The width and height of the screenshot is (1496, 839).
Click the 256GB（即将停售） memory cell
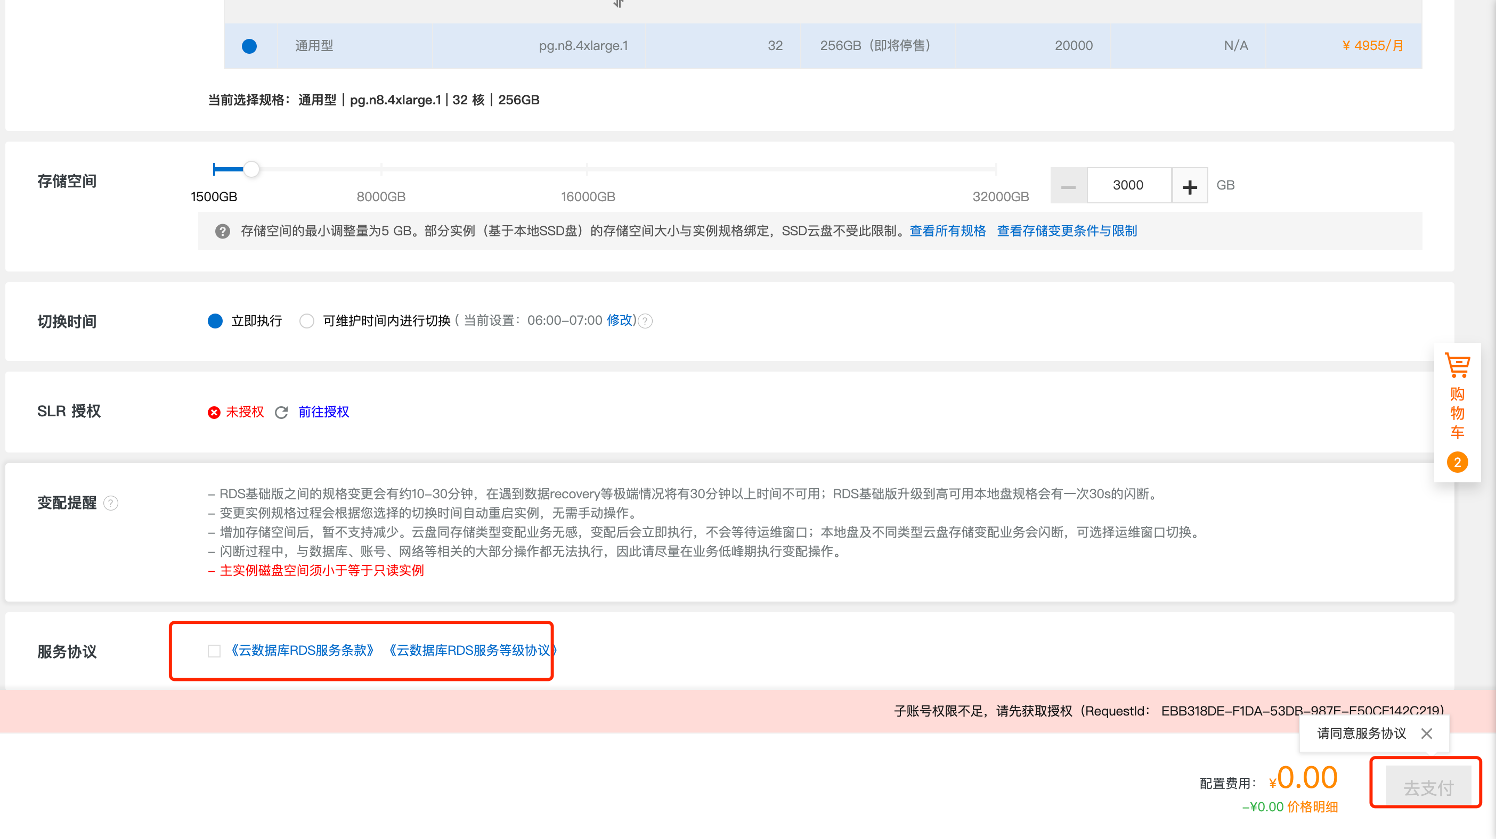877,46
